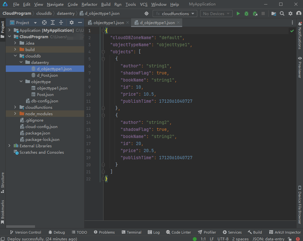Open the Code Linter tool window

tap(179, 232)
